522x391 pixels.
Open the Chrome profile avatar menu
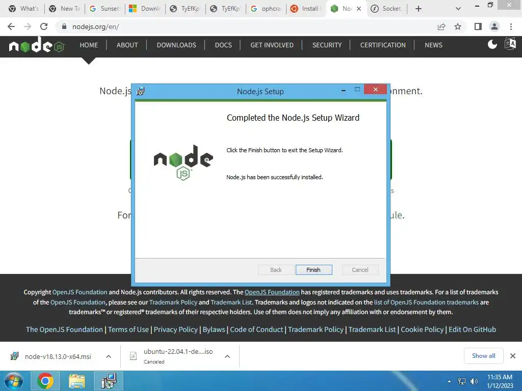pos(494,26)
